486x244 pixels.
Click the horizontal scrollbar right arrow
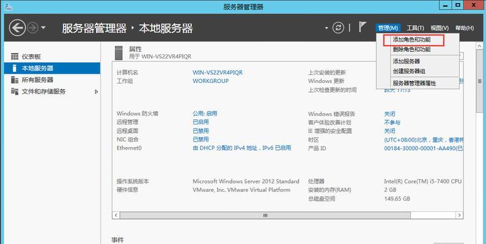coord(459,215)
